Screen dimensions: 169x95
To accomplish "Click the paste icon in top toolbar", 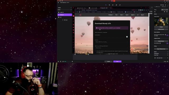I will [120, 5].
